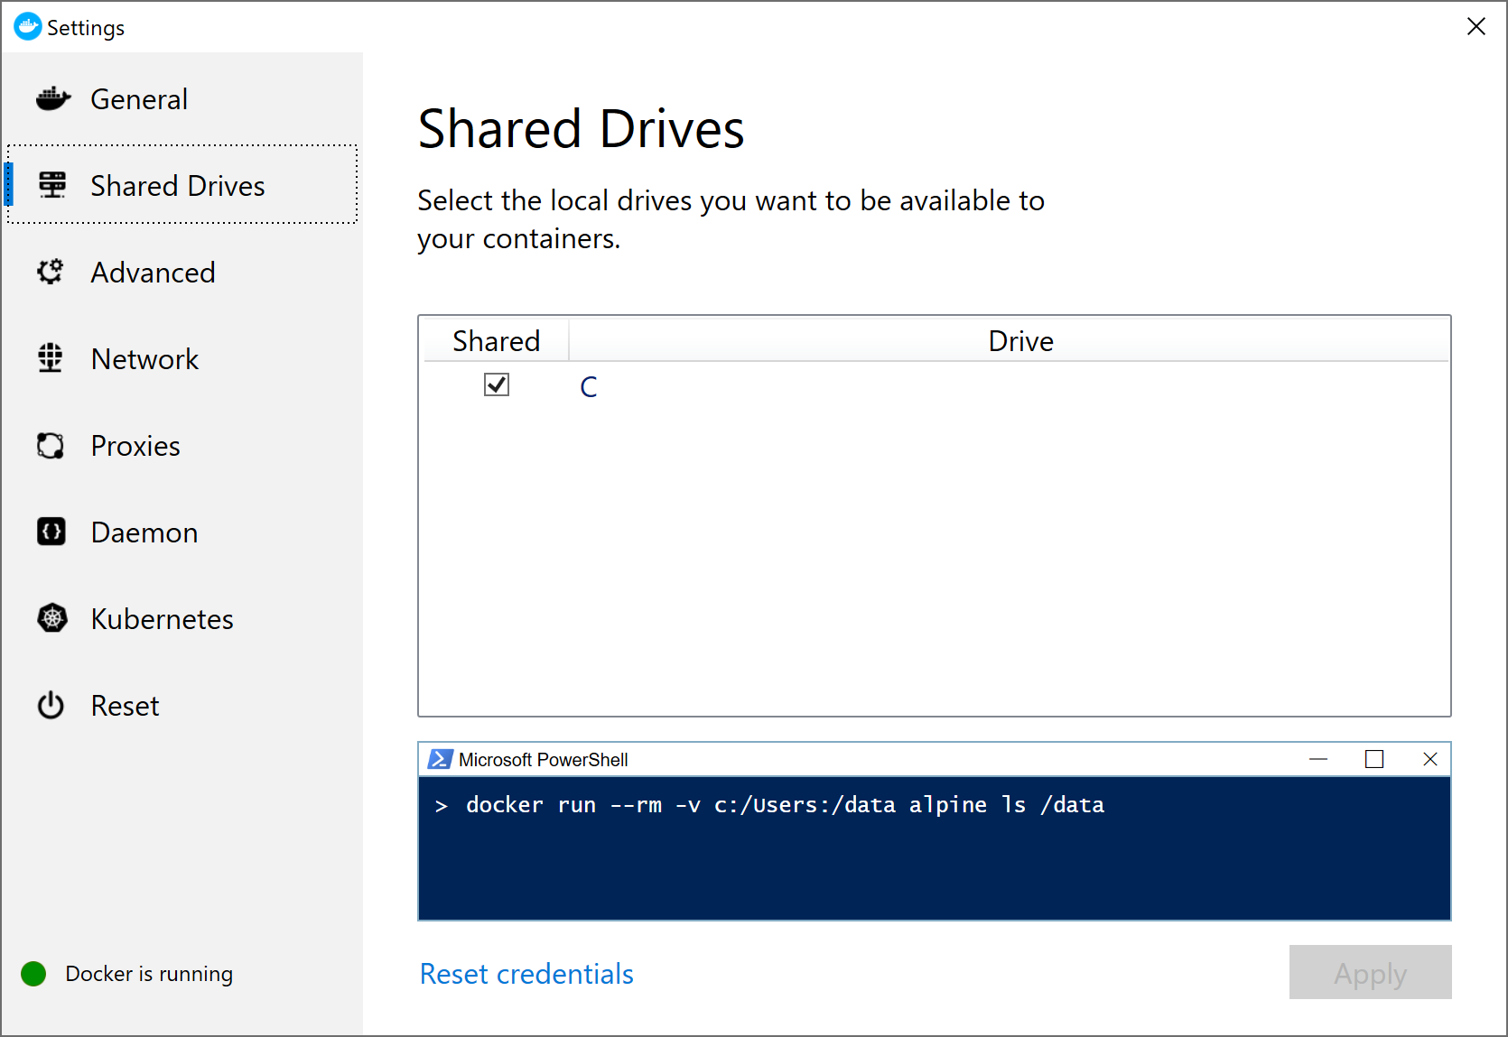Viewport: 1508px width, 1037px height.
Task: Click the Drive column header
Action: [1019, 340]
